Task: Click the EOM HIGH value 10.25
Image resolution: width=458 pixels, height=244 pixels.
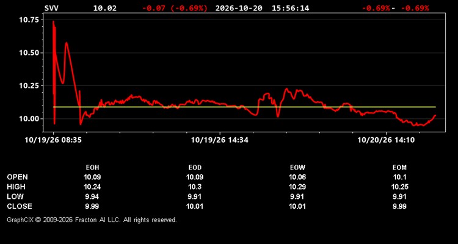Action: [x=399, y=187]
